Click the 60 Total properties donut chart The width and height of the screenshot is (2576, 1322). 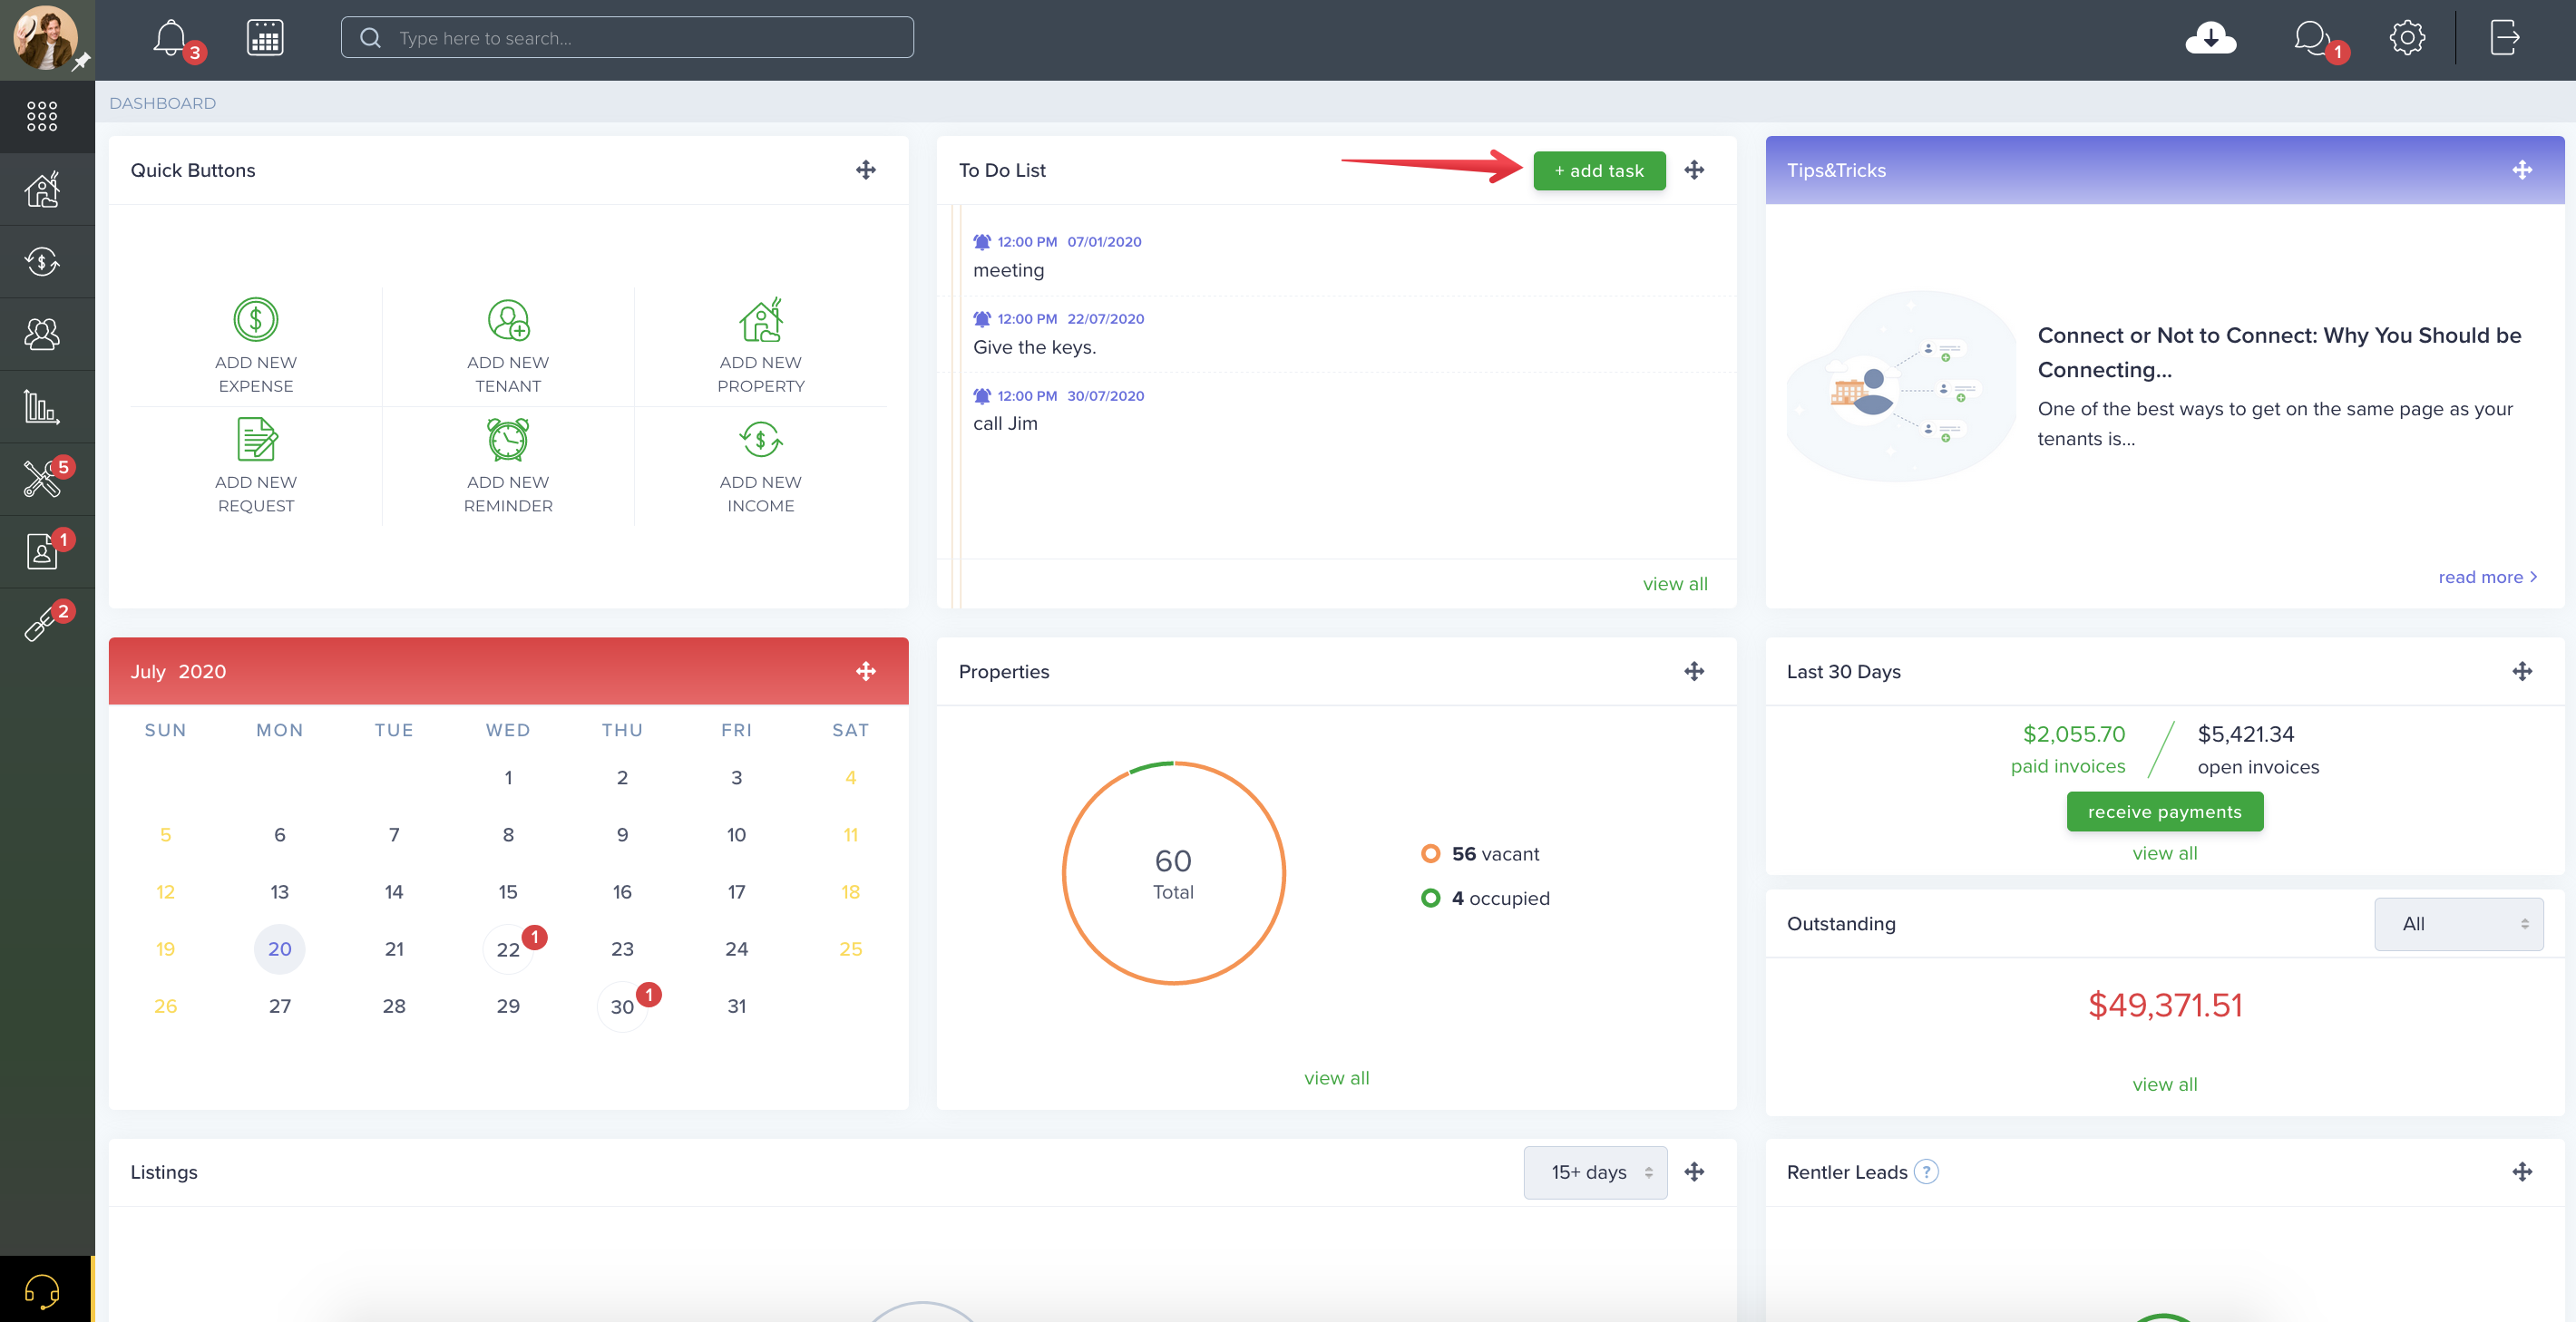pos(1173,873)
